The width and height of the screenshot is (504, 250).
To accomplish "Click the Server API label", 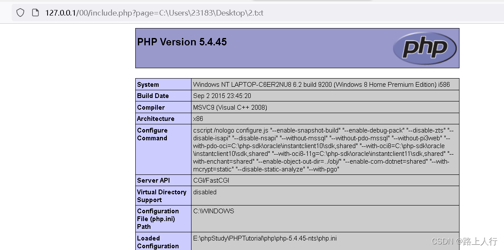I will [x=153, y=180].
